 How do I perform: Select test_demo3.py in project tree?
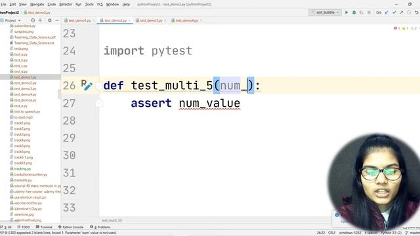pyautogui.click(x=25, y=88)
